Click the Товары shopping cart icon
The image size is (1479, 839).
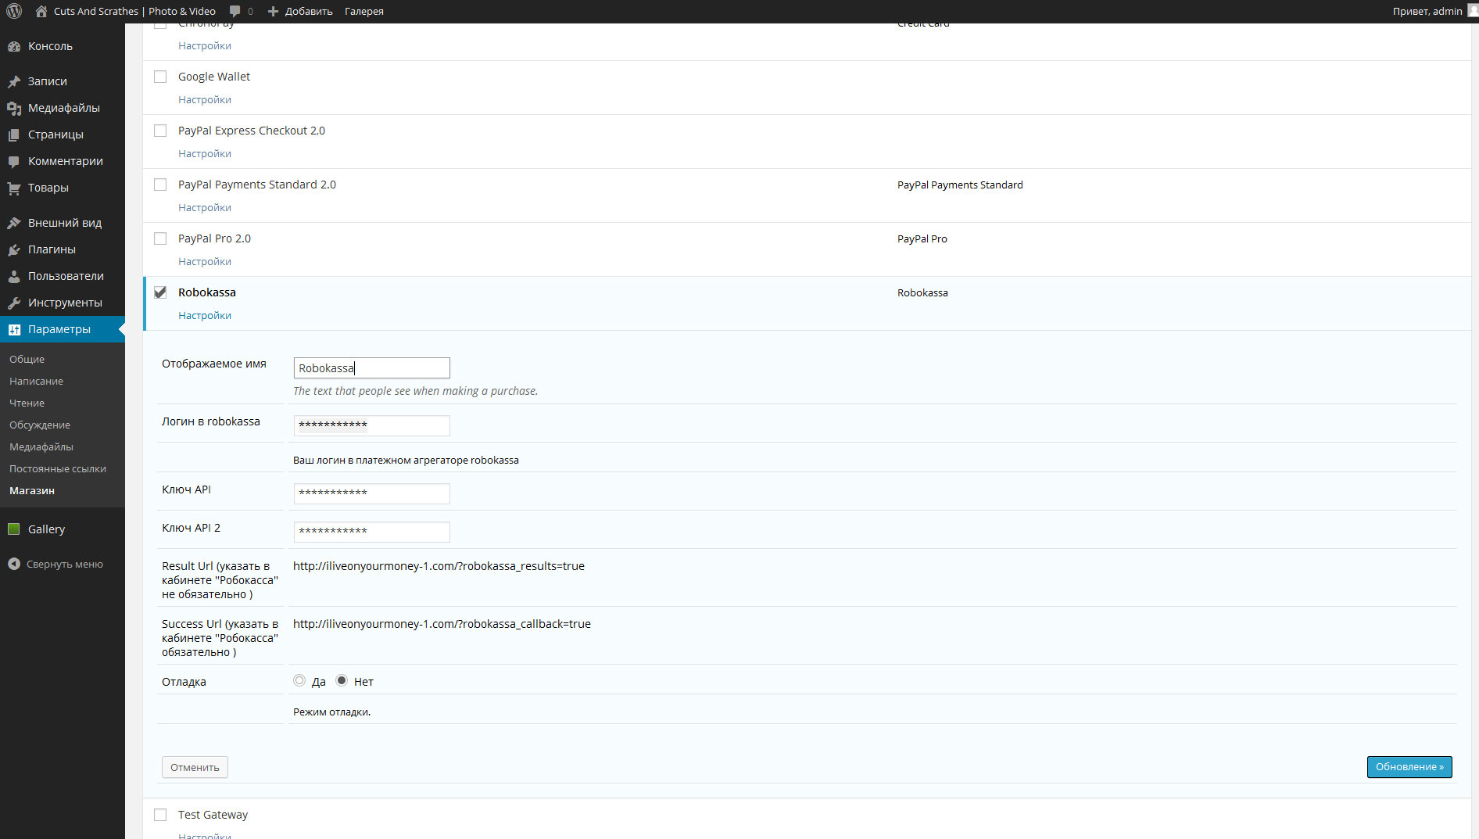(14, 188)
